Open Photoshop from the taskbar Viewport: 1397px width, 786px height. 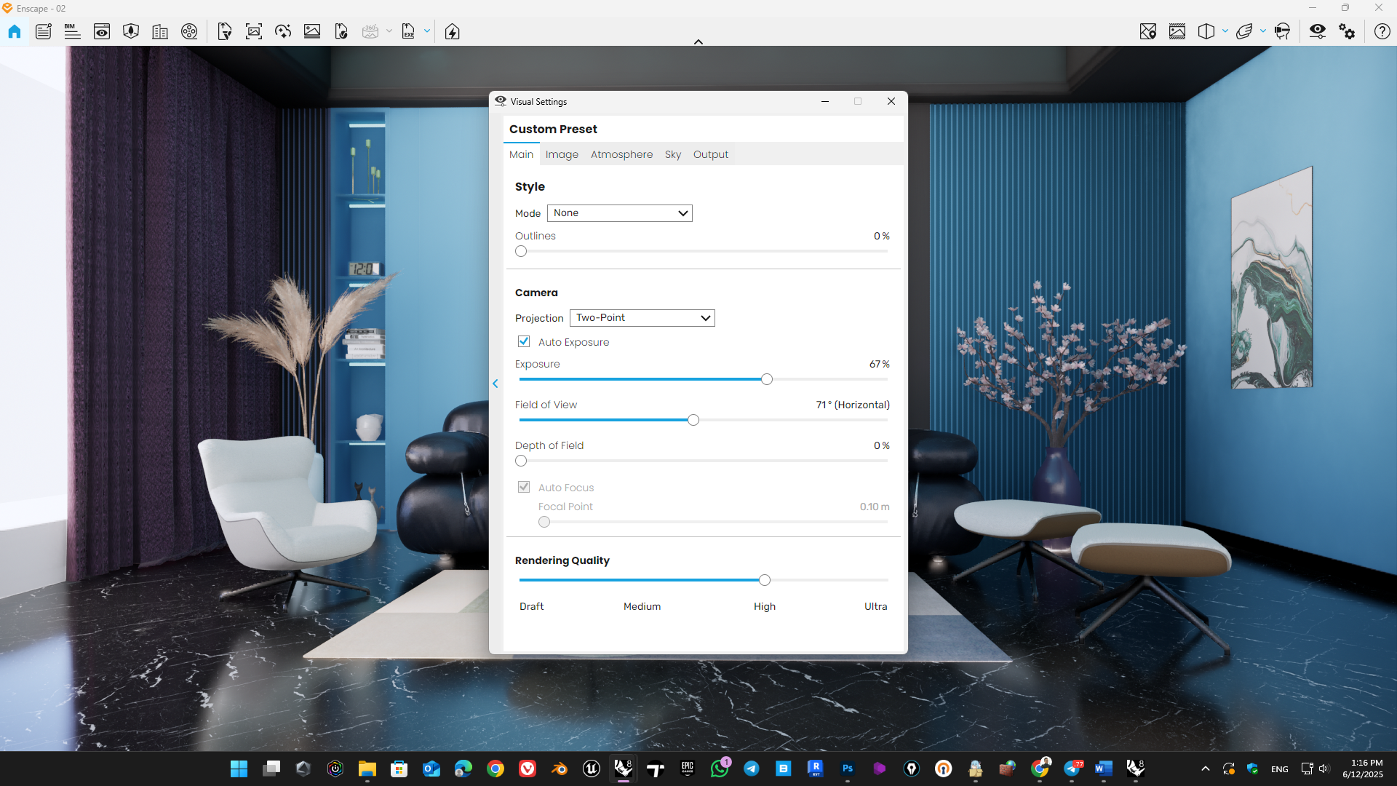(x=848, y=769)
